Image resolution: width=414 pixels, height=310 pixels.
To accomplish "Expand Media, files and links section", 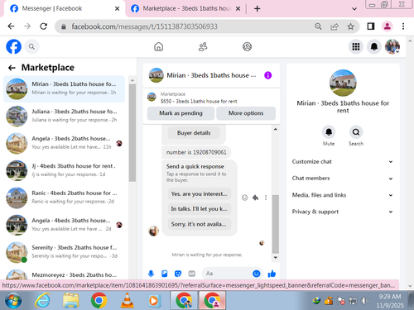I will point(342,195).
